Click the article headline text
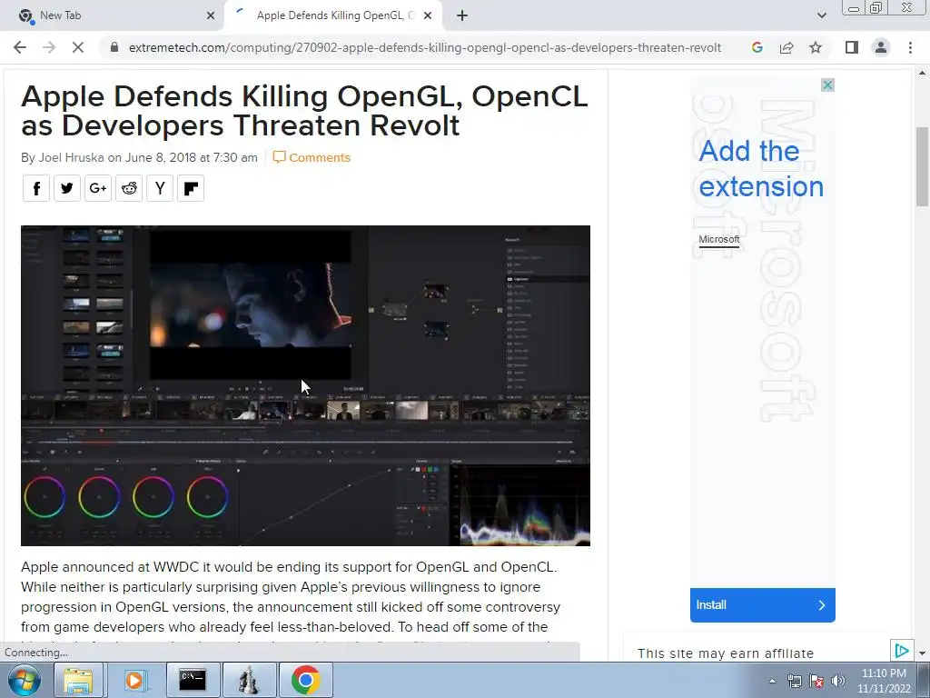Screen dimensions: 930x698 (305, 111)
